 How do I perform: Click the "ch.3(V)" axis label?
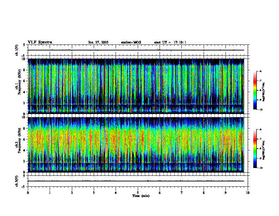coord(17,181)
